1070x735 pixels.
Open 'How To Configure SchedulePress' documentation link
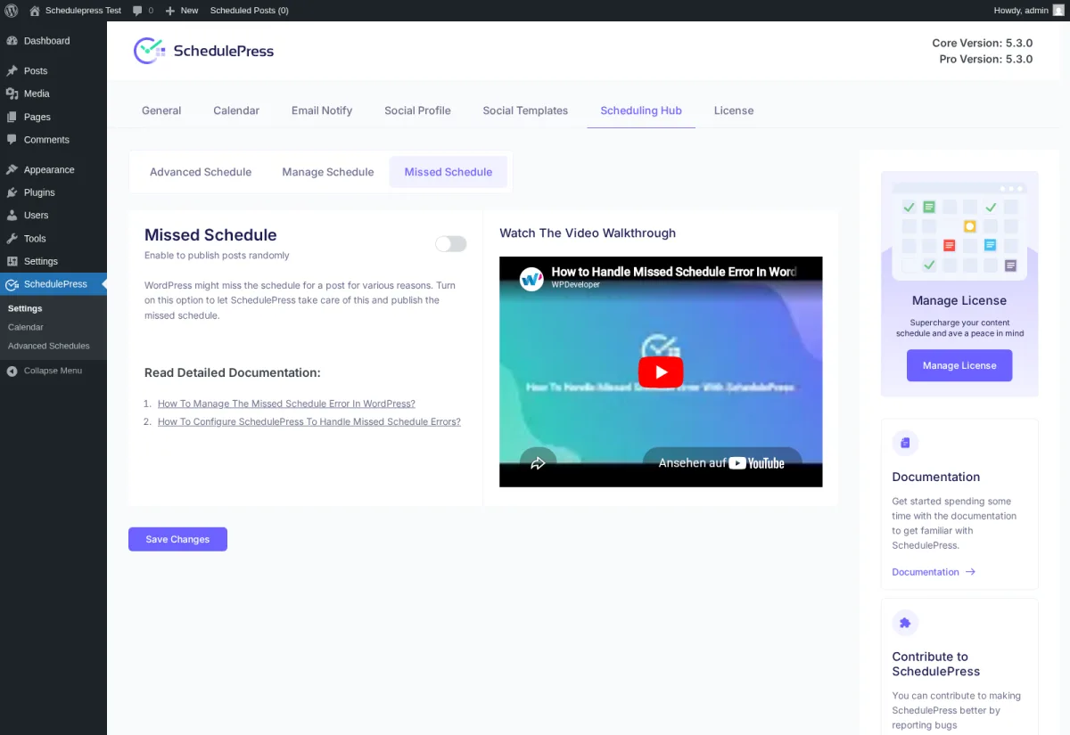[x=309, y=421]
